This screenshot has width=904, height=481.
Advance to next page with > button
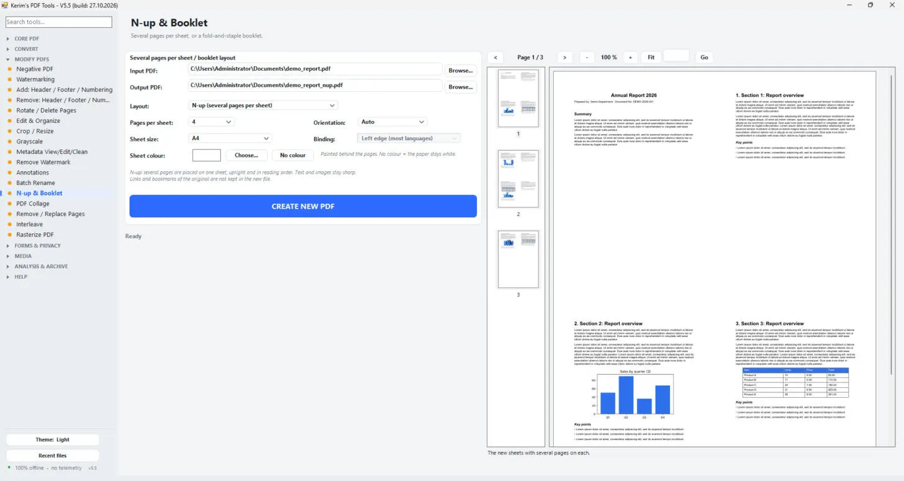tap(564, 57)
